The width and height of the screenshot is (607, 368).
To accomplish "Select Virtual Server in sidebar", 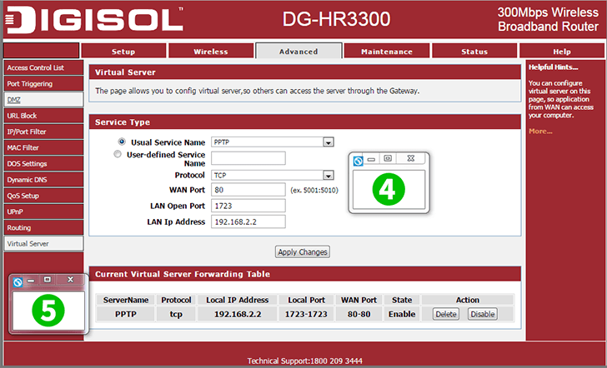I will pos(43,244).
